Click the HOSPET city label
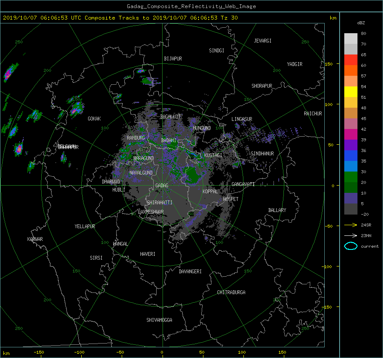The height and width of the screenshot is (358, 383). 231,199
